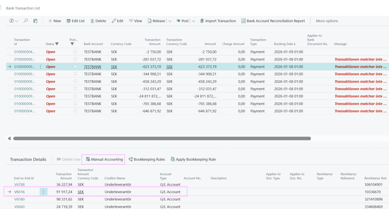Image resolution: width=389 pixels, height=209 pixels.
Task: Click Edit List in the toolbar
Action: click(x=75, y=21)
